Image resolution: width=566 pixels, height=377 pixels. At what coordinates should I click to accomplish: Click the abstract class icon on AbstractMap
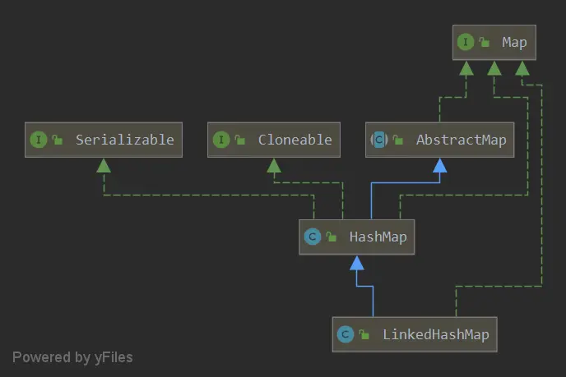(x=379, y=140)
